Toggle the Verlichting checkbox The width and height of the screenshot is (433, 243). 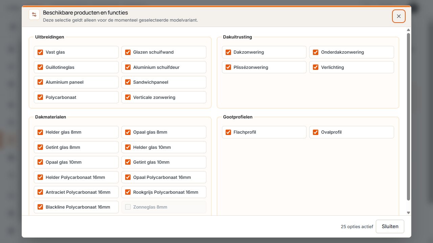click(316, 67)
